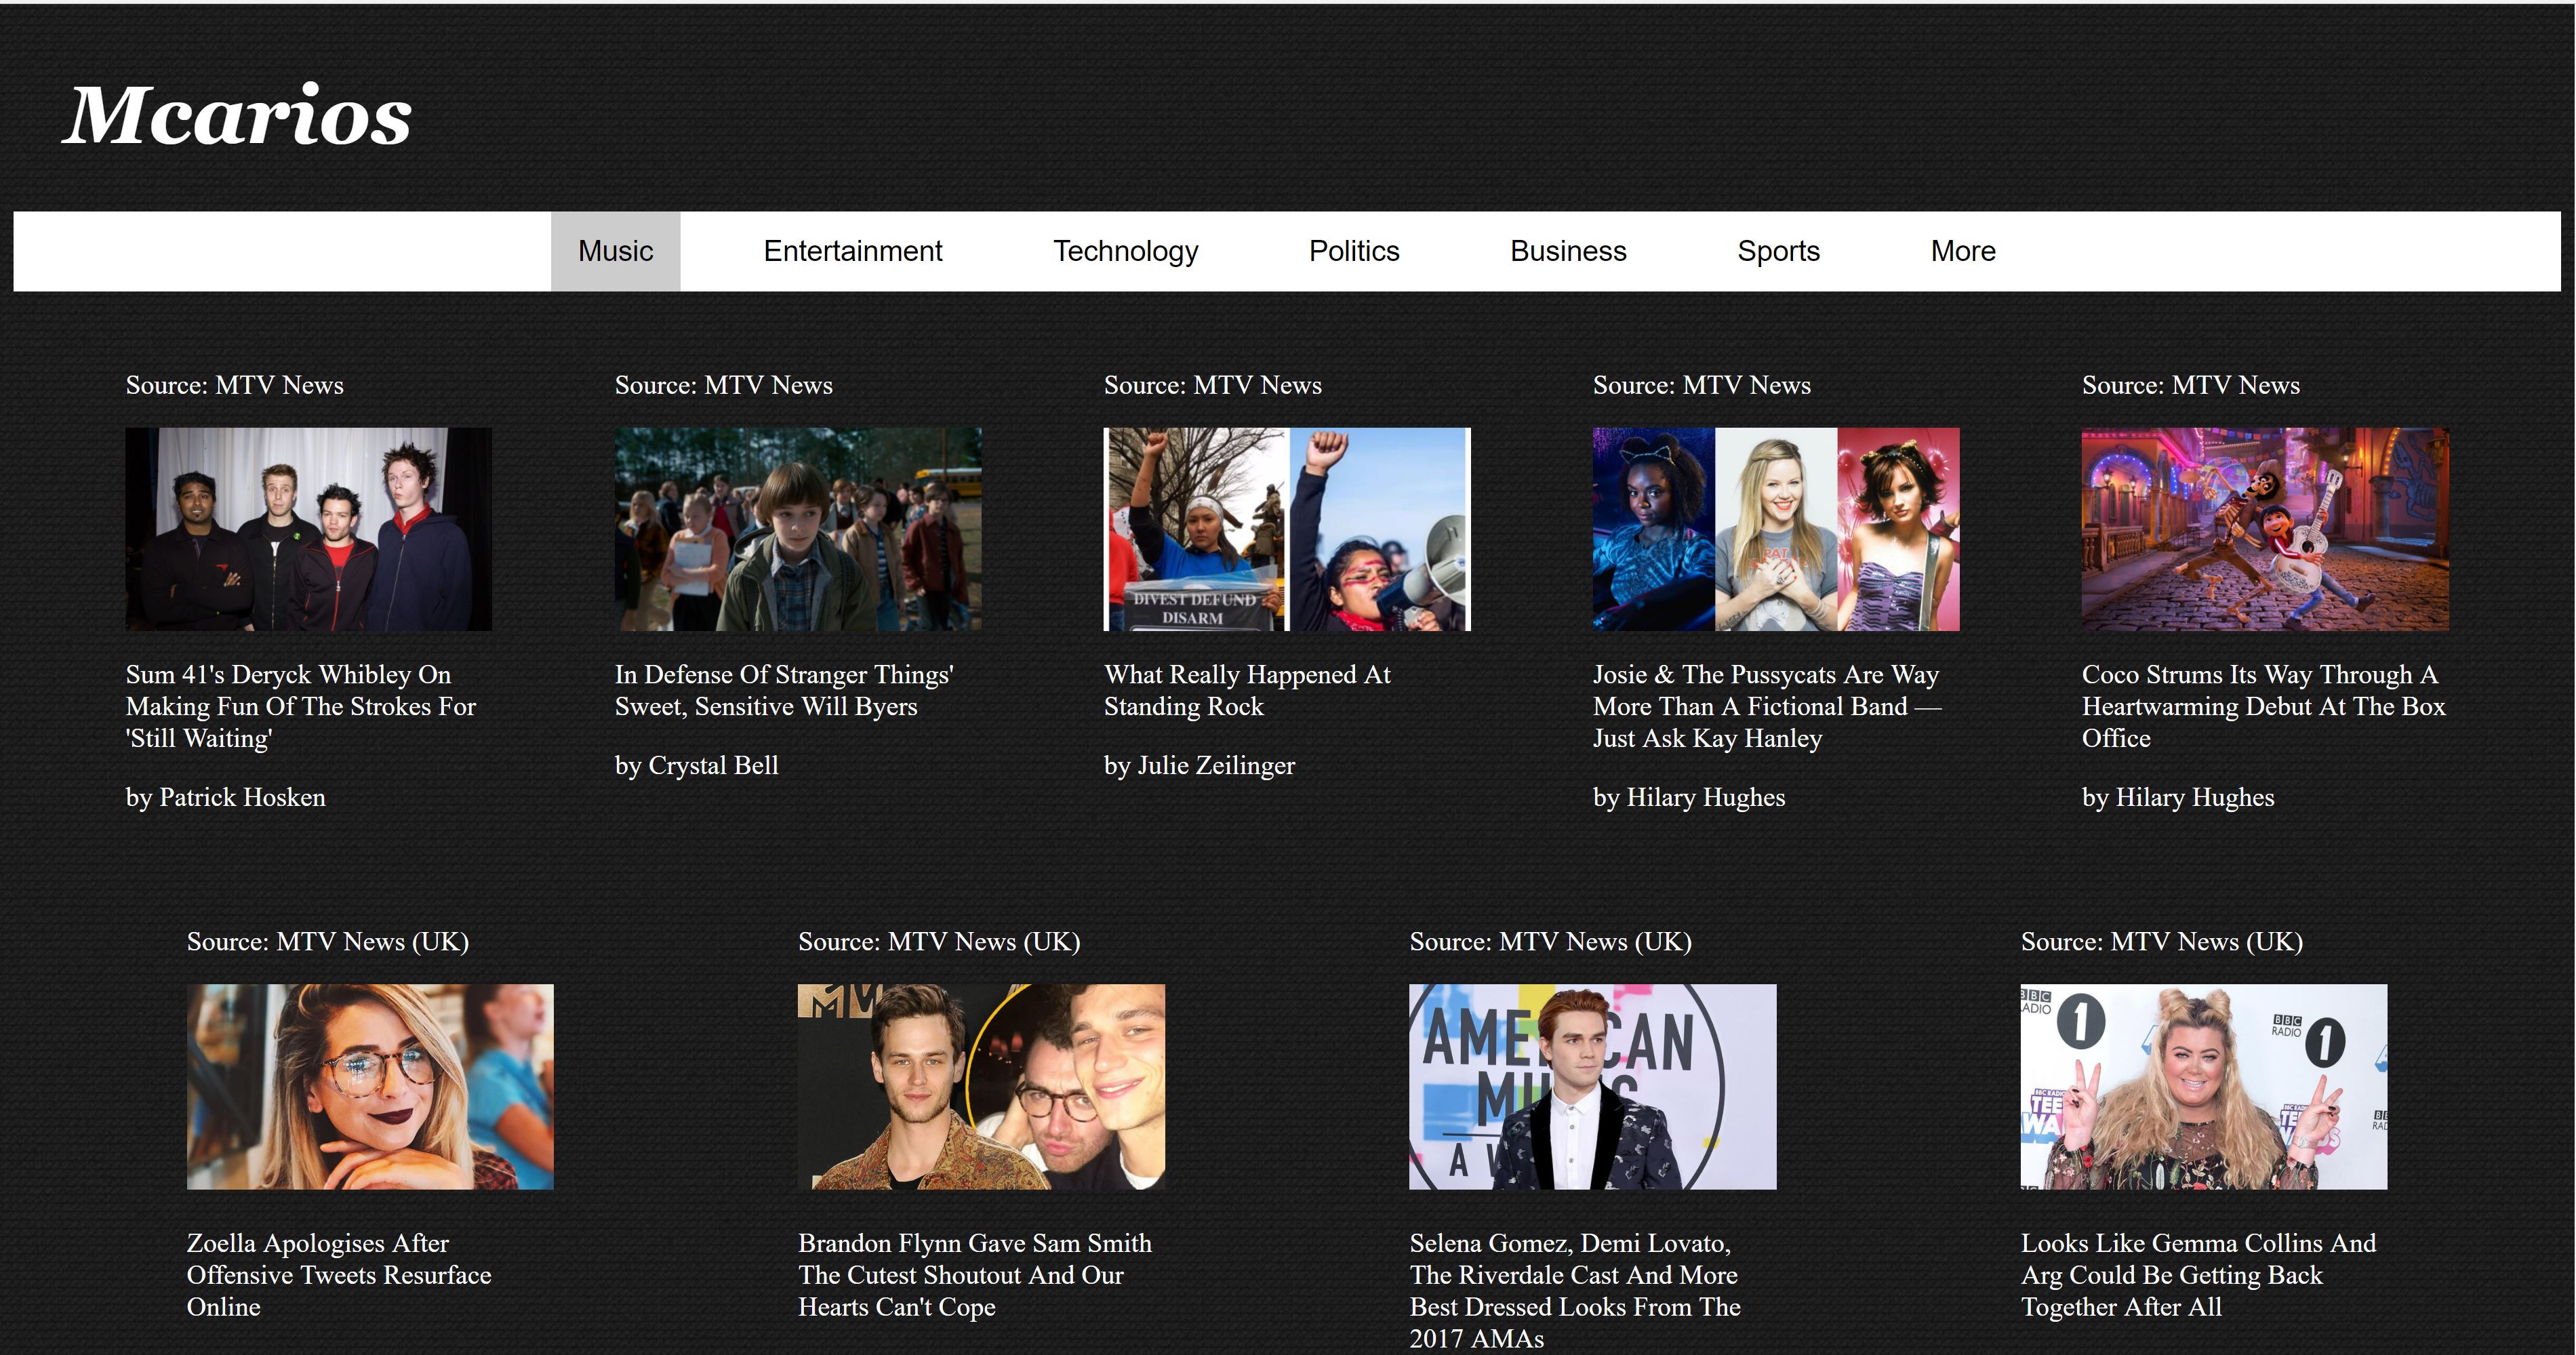Viewport: 2576px width, 1355px height.
Task: Click author text 'by Patrick Hosken'
Action: [226, 797]
